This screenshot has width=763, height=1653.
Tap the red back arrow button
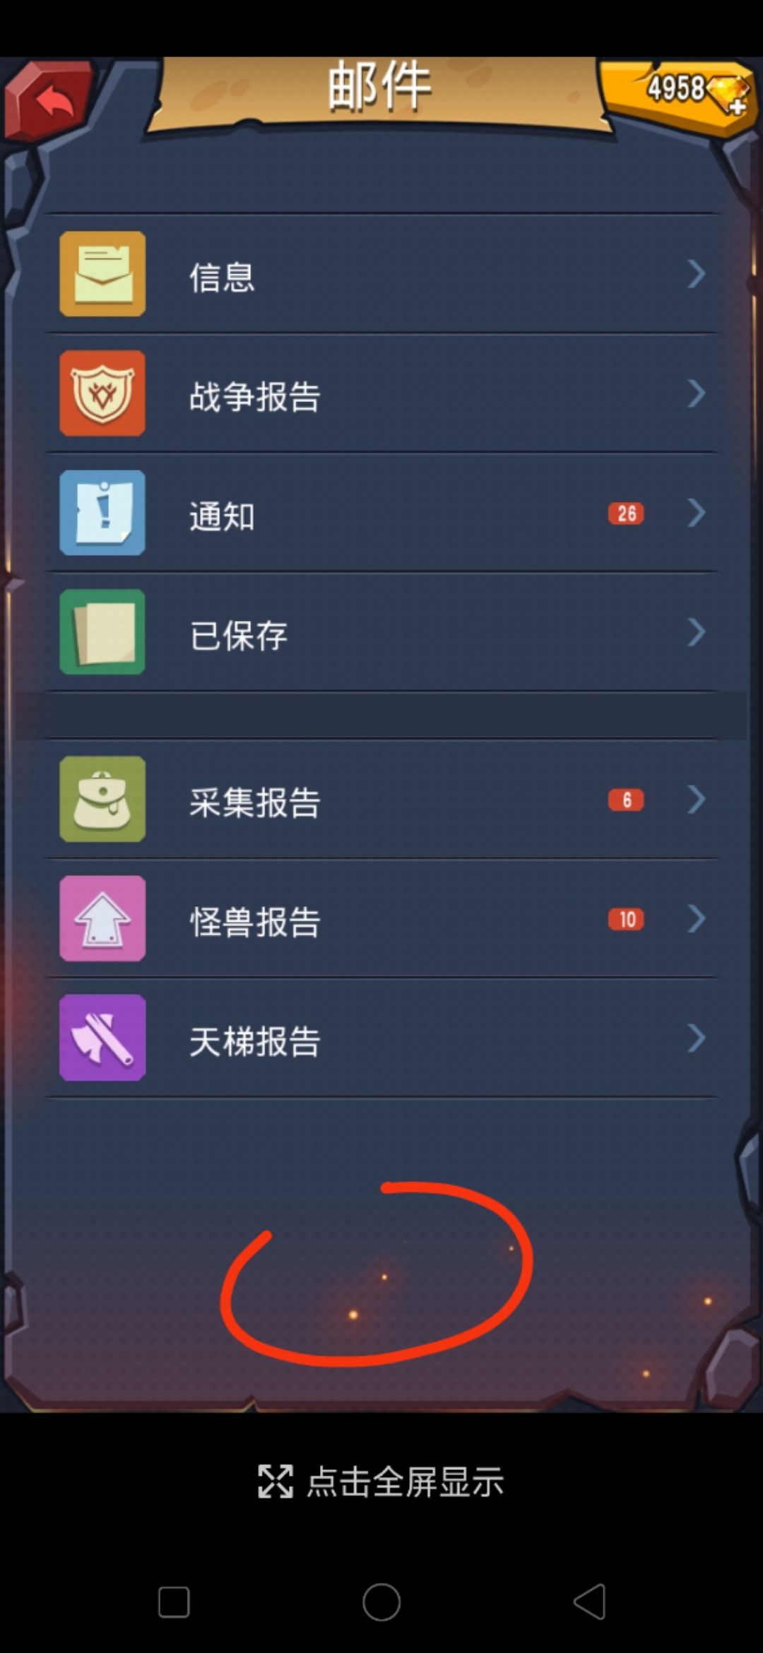click(49, 100)
